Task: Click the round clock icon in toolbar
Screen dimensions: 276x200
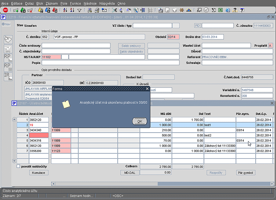Action: click(206, 10)
